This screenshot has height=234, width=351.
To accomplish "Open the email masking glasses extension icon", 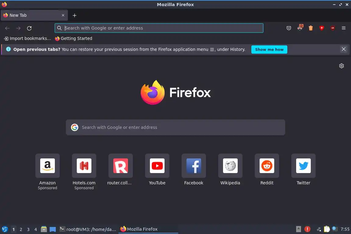I will (300, 28).
